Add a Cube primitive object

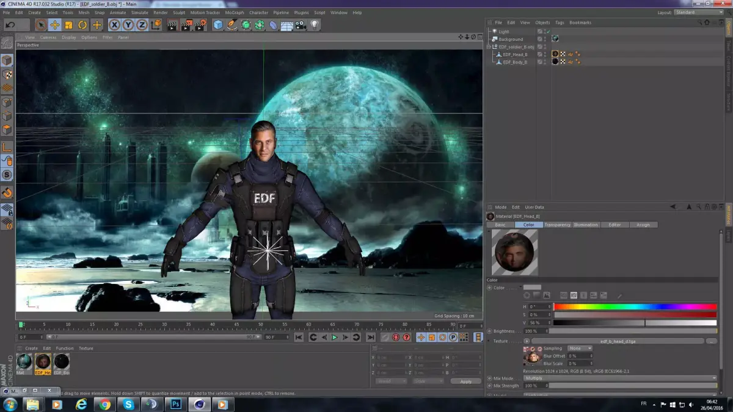[x=218, y=25]
